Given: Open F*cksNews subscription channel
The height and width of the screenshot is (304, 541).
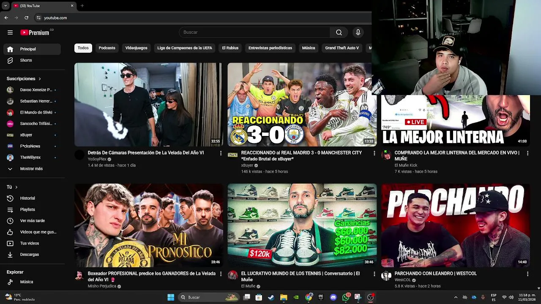Looking at the screenshot, I should [32, 146].
